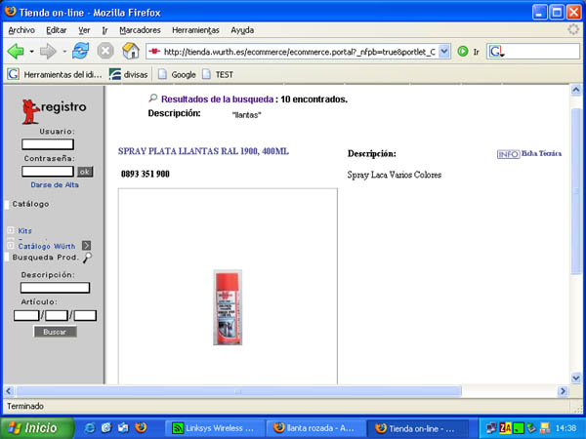Click the vertical scrollbar down arrow
Screen dimensions: 586x439
[576, 379]
